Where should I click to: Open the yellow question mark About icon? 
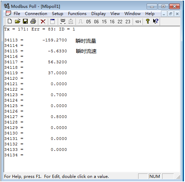[x=148, y=21]
